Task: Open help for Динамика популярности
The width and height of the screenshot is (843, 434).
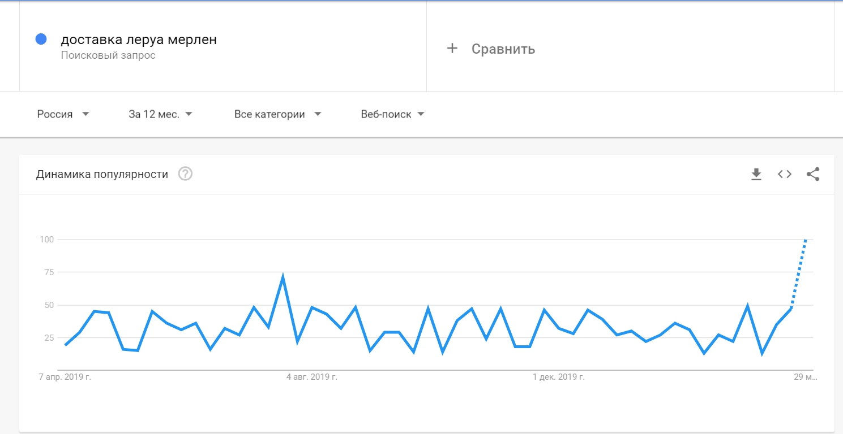Action: click(x=185, y=174)
